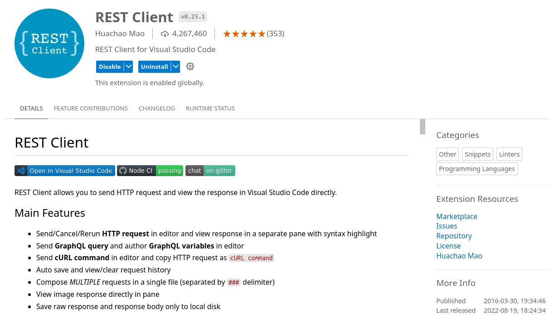Click the (353) ratings count
Viewport: 550px width, 315px height.
pyautogui.click(x=275, y=34)
